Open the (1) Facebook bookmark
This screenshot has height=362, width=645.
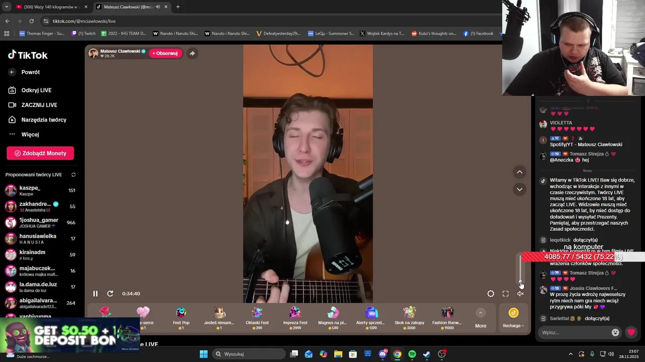478,34
